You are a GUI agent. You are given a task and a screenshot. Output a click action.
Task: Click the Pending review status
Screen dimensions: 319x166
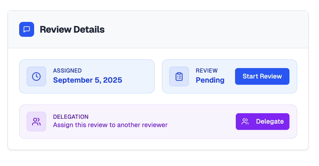point(210,80)
